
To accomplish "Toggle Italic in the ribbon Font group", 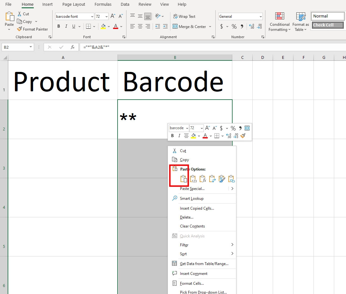I will [66, 27].
